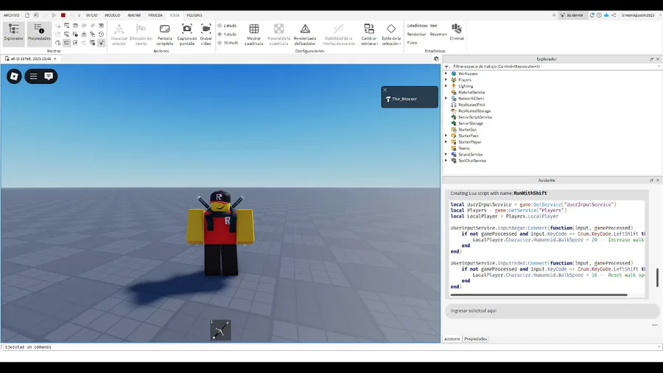The height and width of the screenshot is (373, 663).
Task: Expand the StarterPack tree node
Action: (446, 136)
